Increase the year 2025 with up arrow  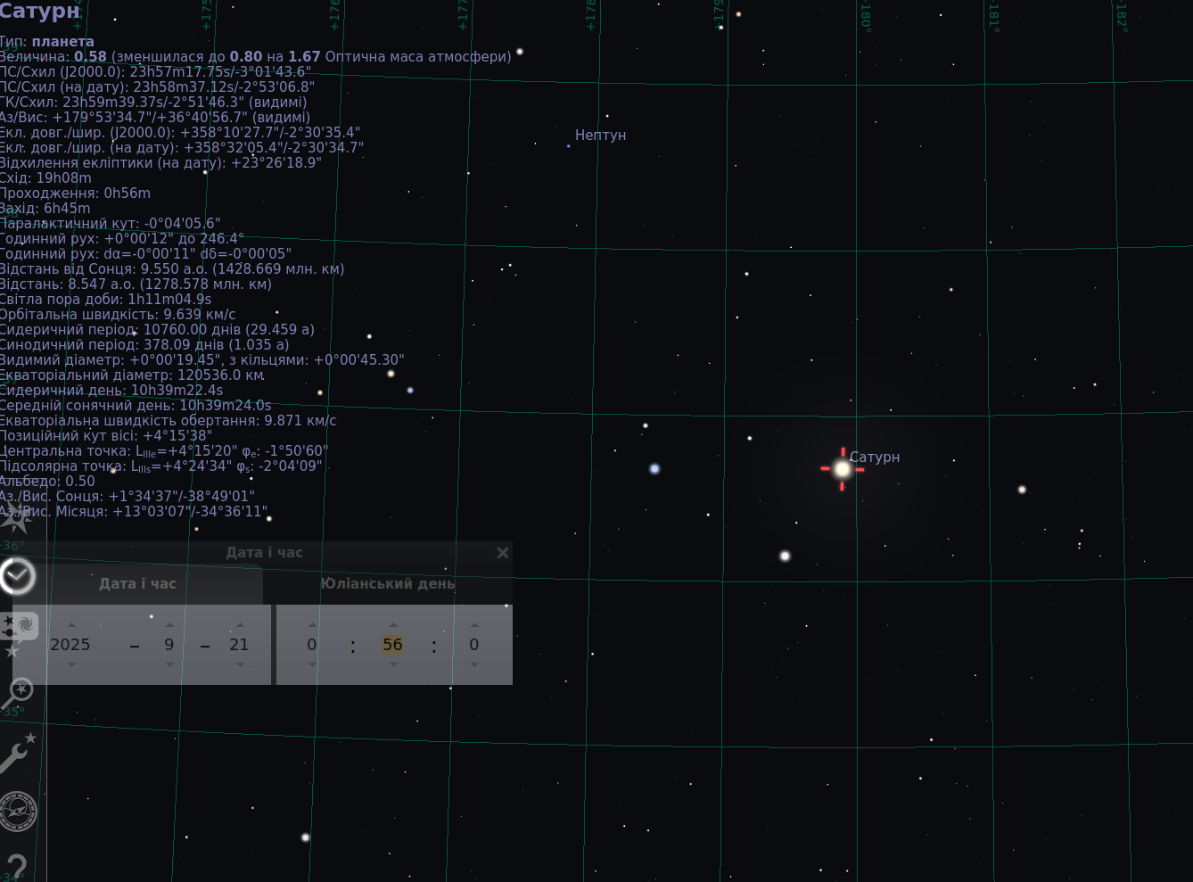pos(72,624)
